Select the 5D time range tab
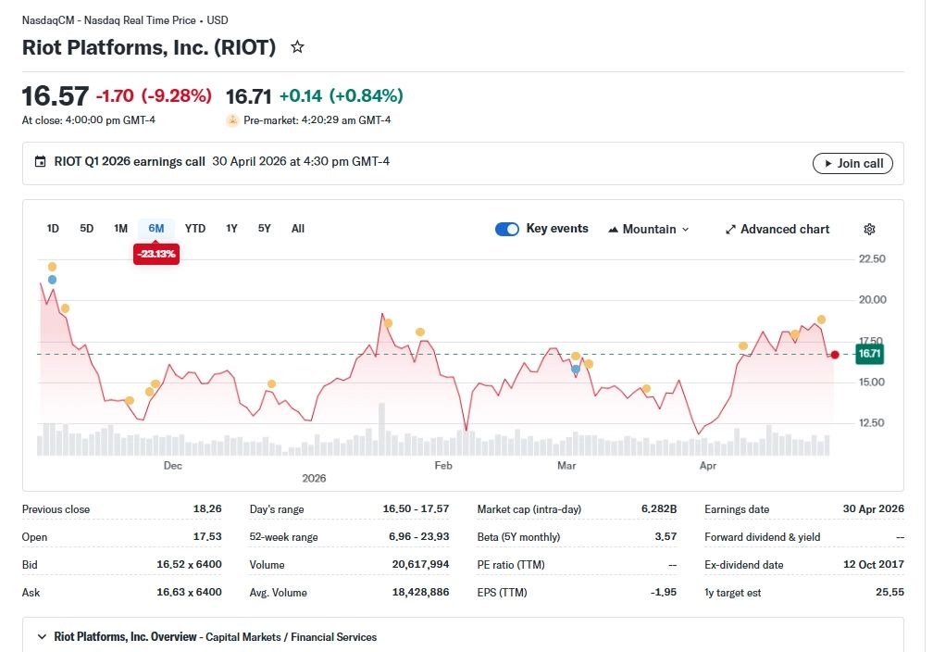This screenshot has width=933, height=652. 86,229
